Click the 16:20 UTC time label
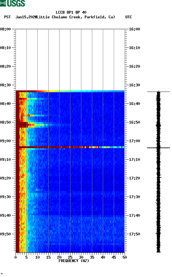 click(x=134, y=66)
